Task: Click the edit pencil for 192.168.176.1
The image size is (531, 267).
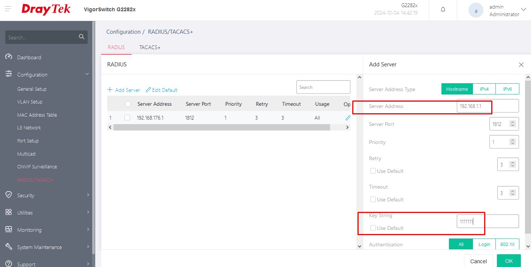Action: pos(348,118)
